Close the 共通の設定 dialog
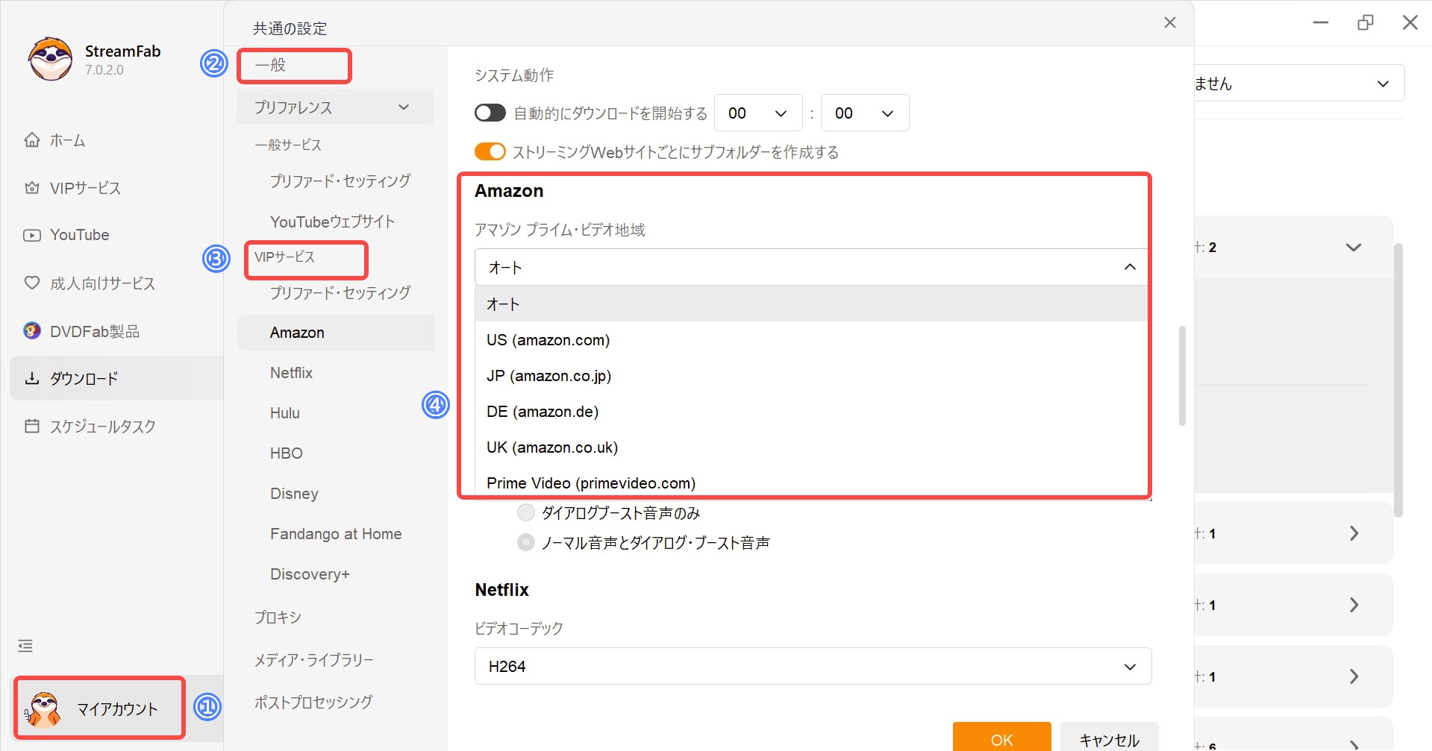The image size is (1432, 751). [1170, 22]
